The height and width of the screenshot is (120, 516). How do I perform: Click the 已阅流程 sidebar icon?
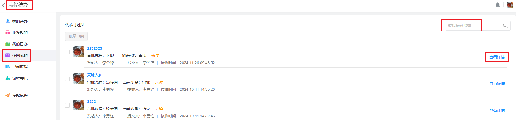click(x=8, y=67)
